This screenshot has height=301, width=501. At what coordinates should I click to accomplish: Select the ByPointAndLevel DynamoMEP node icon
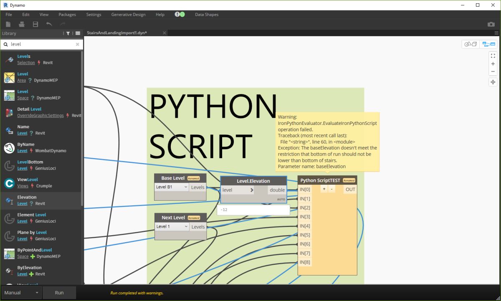point(9,254)
